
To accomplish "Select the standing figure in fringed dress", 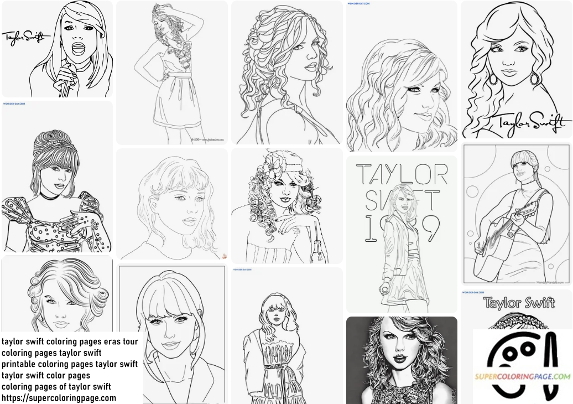I will 287,335.
